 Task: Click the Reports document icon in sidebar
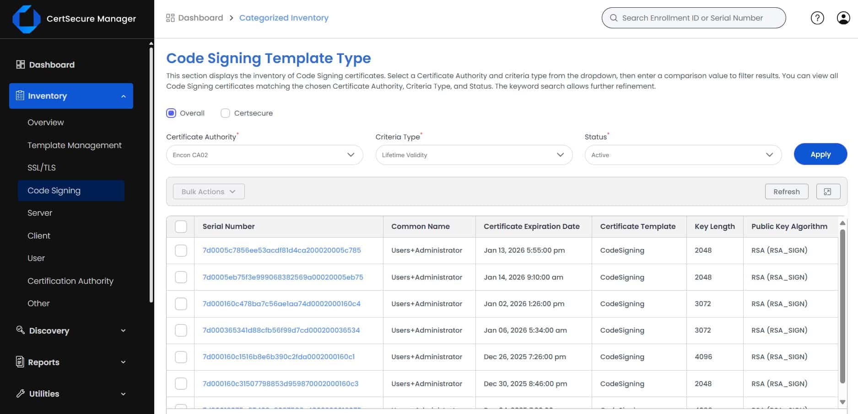click(20, 362)
